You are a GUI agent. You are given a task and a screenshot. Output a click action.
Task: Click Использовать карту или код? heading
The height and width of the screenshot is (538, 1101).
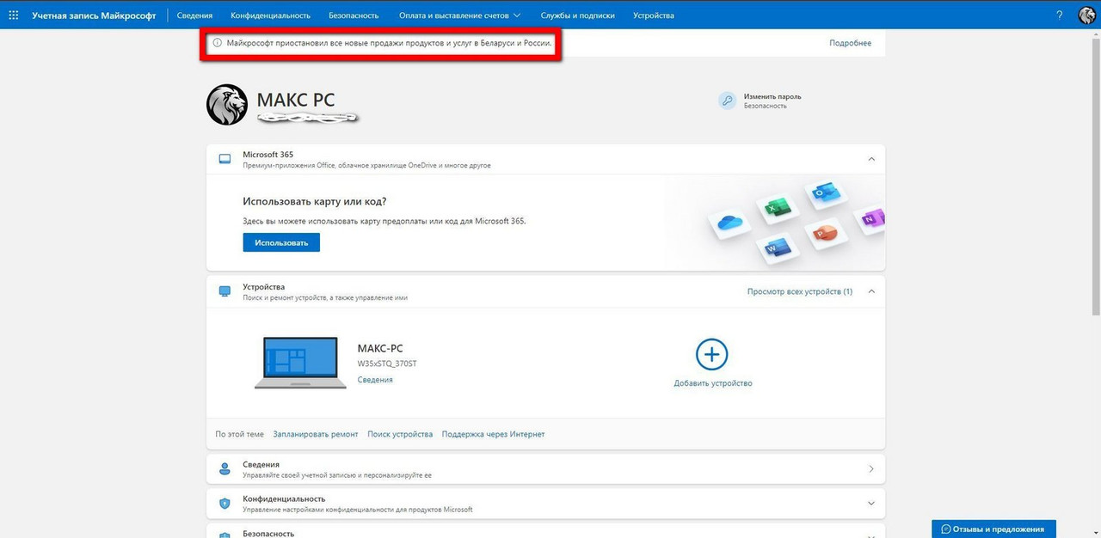coord(315,201)
